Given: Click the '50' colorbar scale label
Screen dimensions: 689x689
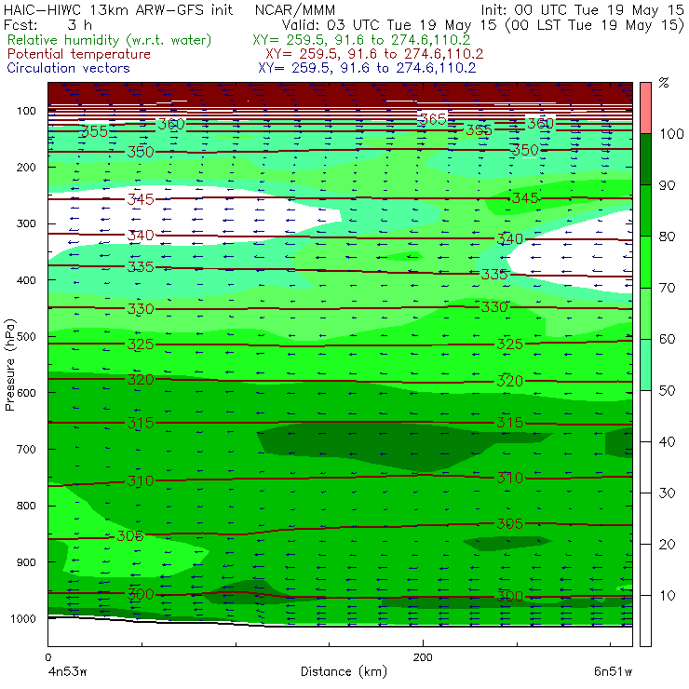Looking at the screenshot, I should [667, 391].
